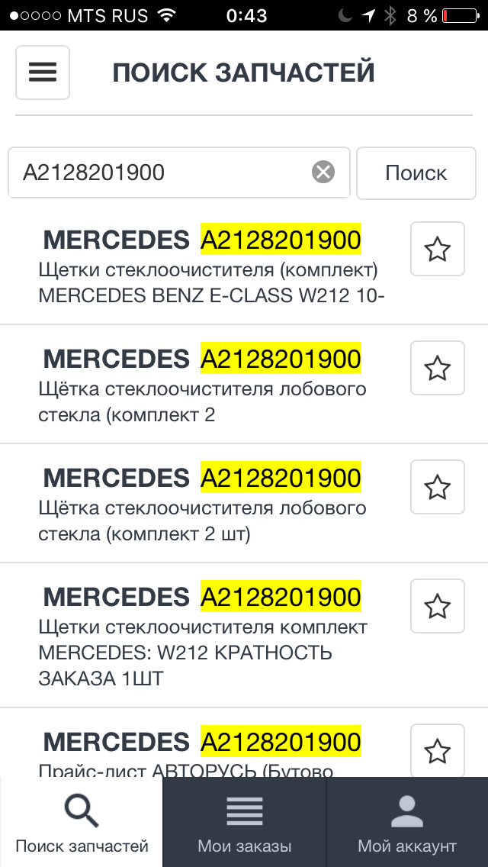
Task: Clear the search field text
Action: 323,172
